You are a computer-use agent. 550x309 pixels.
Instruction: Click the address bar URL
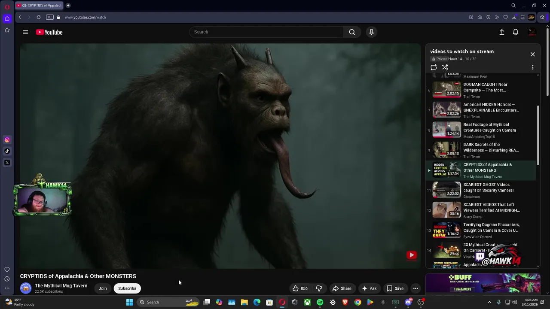(x=85, y=17)
